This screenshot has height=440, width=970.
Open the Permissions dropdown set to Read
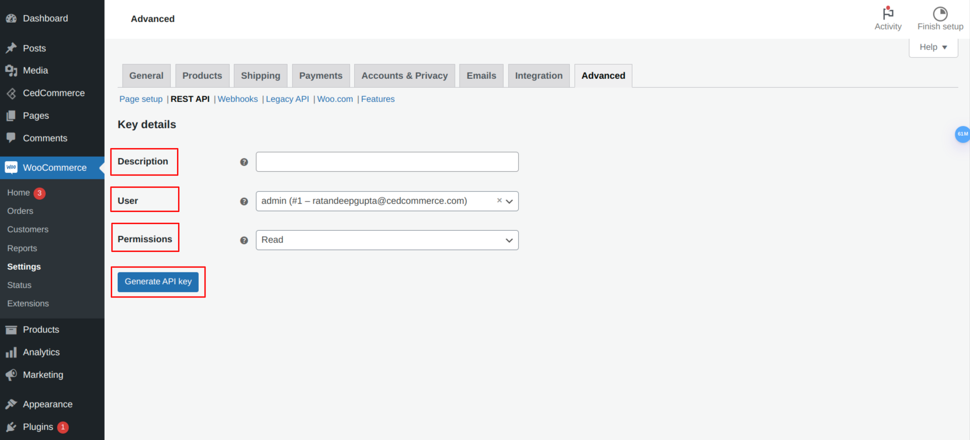[386, 240]
